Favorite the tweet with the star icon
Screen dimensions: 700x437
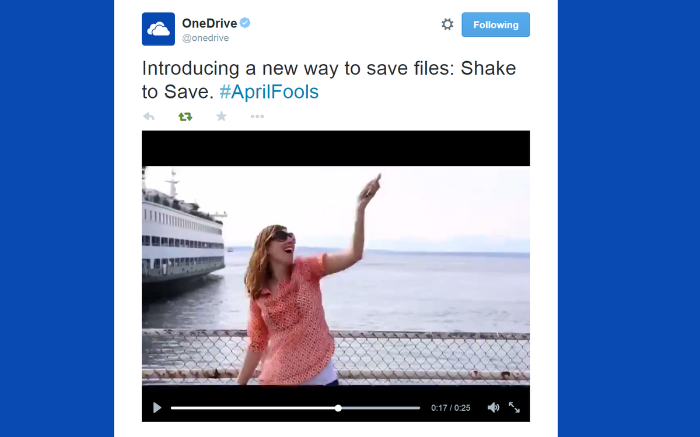coord(222,116)
